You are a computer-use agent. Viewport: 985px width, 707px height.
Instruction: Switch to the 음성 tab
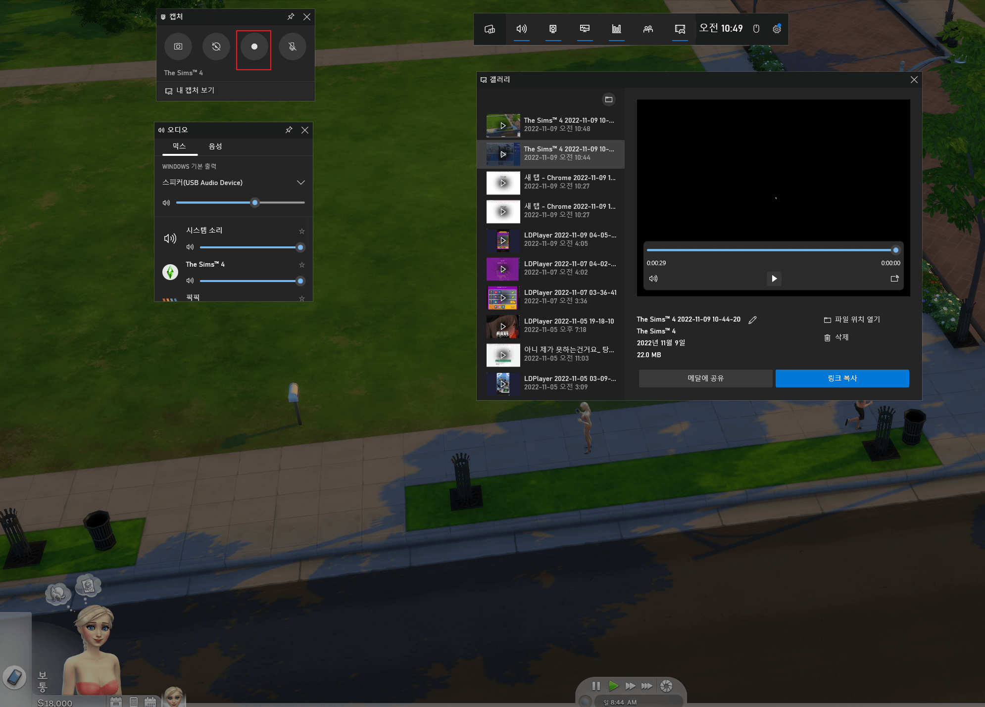215,146
